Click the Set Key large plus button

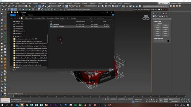161,100
